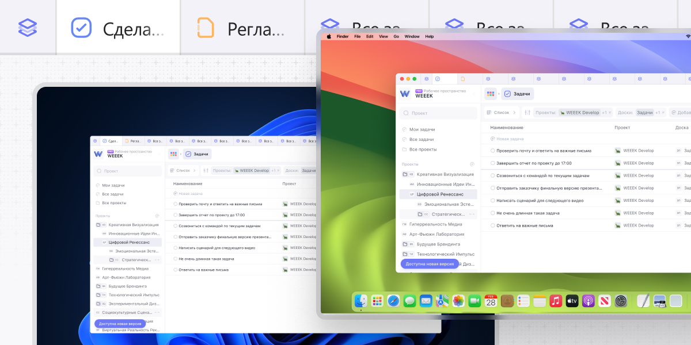Expand 'Экспериментальный Диз...' folder in Windows sidebar

[98, 304]
